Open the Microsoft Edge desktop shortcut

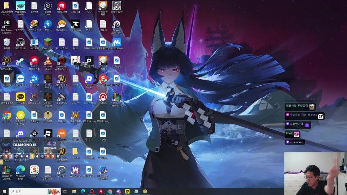[20, 170]
